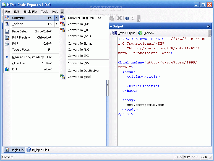Switch to the Multiple Files tab
The image size is (214, 161).
38,150
